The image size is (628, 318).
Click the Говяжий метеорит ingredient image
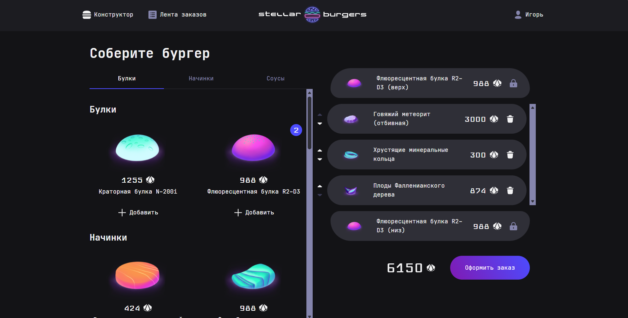click(x=351, y=119)
